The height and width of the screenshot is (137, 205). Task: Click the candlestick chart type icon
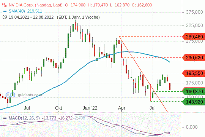click(x=5, y=5)
